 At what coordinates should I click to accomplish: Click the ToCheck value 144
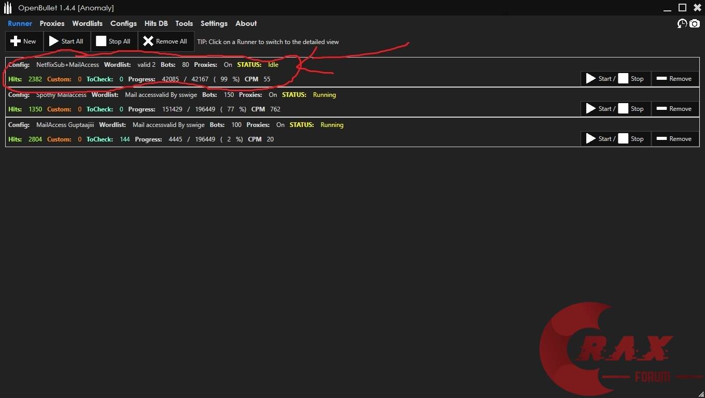coord(125,139)
